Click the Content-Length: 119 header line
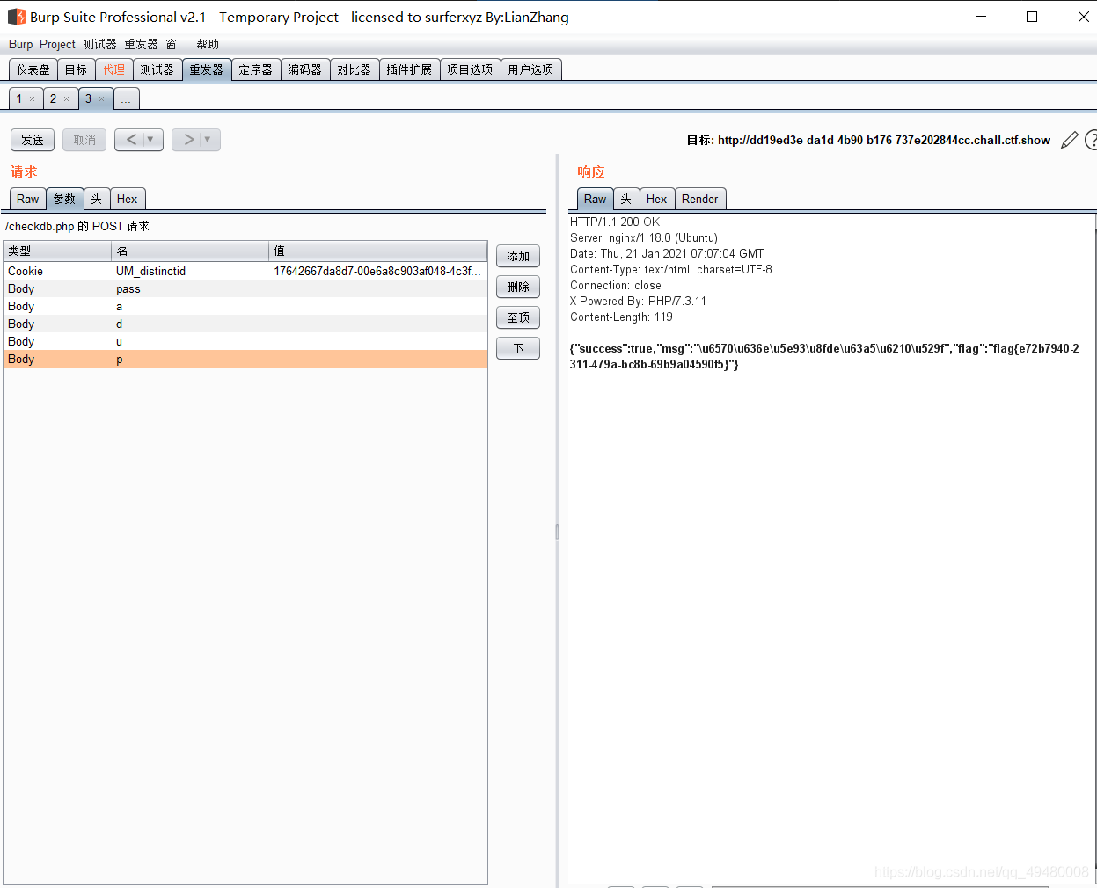Screen dimensions: 1097x888 click(621, 317)
